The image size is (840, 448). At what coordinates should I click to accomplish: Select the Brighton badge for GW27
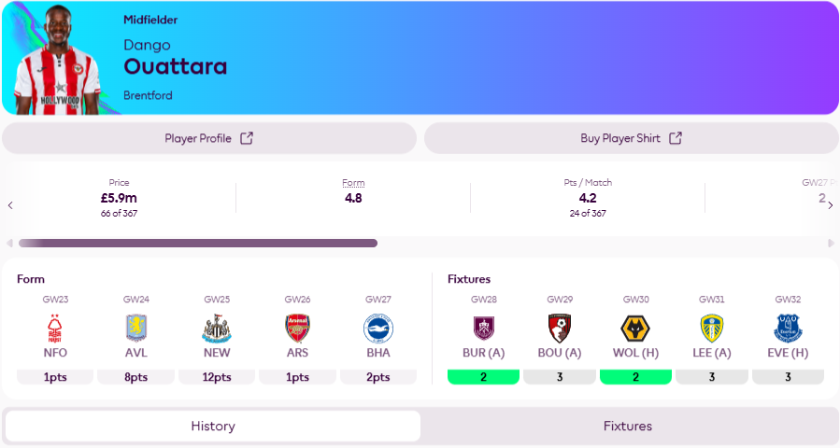(378, 329)
